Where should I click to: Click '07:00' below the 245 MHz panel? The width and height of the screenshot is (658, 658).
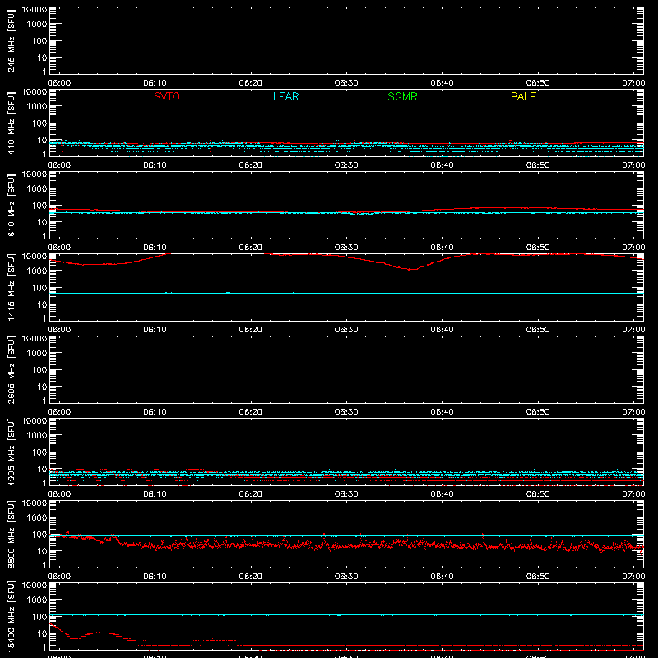click(x=633, y=83)
